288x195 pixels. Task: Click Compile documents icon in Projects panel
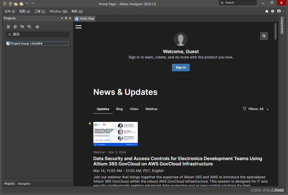(x=15, y=27)
